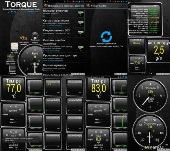Tap the map overview icon

click(x=15, y=46)
